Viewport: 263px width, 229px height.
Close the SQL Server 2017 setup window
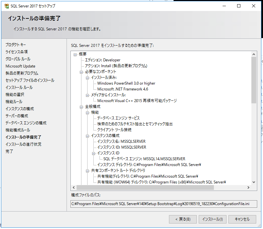pyautogui.click(x=254, y=6)
